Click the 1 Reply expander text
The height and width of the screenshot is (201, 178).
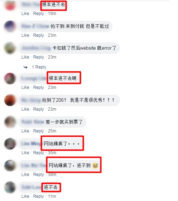tap(39, 67)
